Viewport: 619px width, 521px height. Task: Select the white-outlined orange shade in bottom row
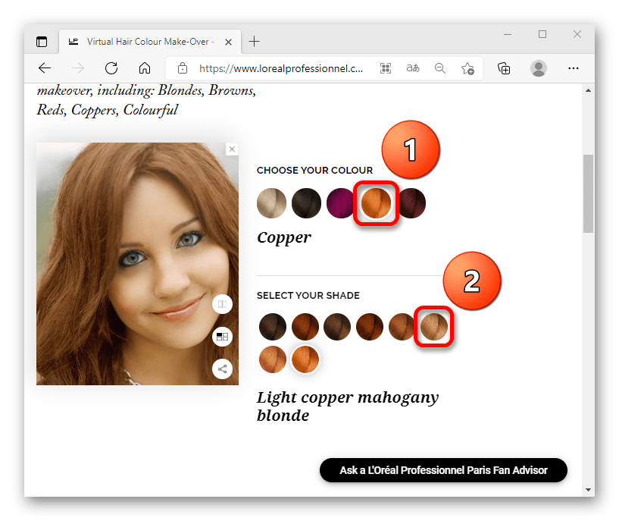click(x=305, y=359)
